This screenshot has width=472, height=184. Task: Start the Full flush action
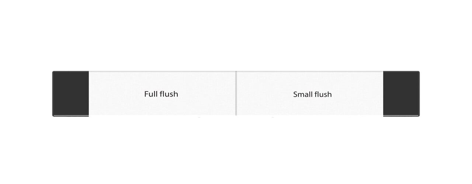click(x=162, y=94)
